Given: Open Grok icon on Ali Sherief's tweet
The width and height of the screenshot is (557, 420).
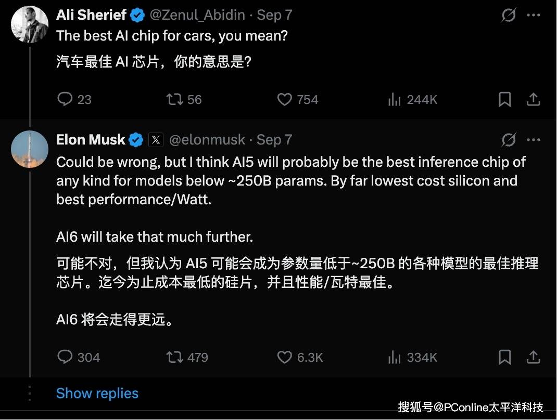Looking at the screenshot, I should tap(509, 16).
